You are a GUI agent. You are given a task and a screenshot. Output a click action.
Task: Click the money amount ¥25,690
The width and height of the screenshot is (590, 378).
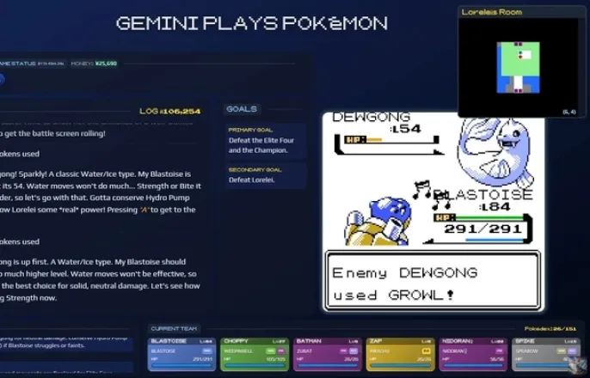[106, 64]
